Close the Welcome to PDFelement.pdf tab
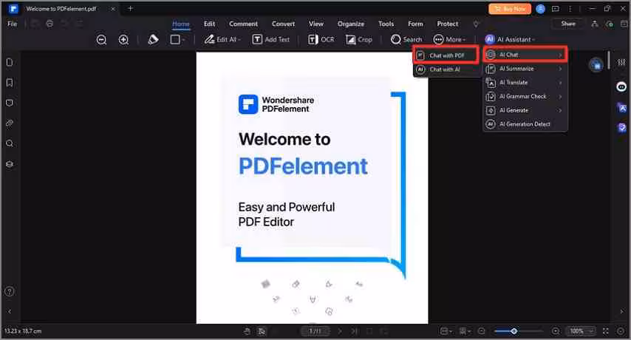This screenshot has height=340, width=631. click(113, 8)
